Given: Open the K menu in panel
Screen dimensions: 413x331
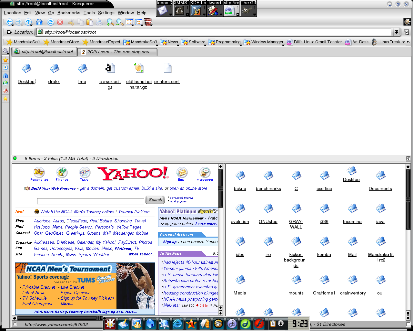Looking at the screenshot, I should tap(110, 323).
